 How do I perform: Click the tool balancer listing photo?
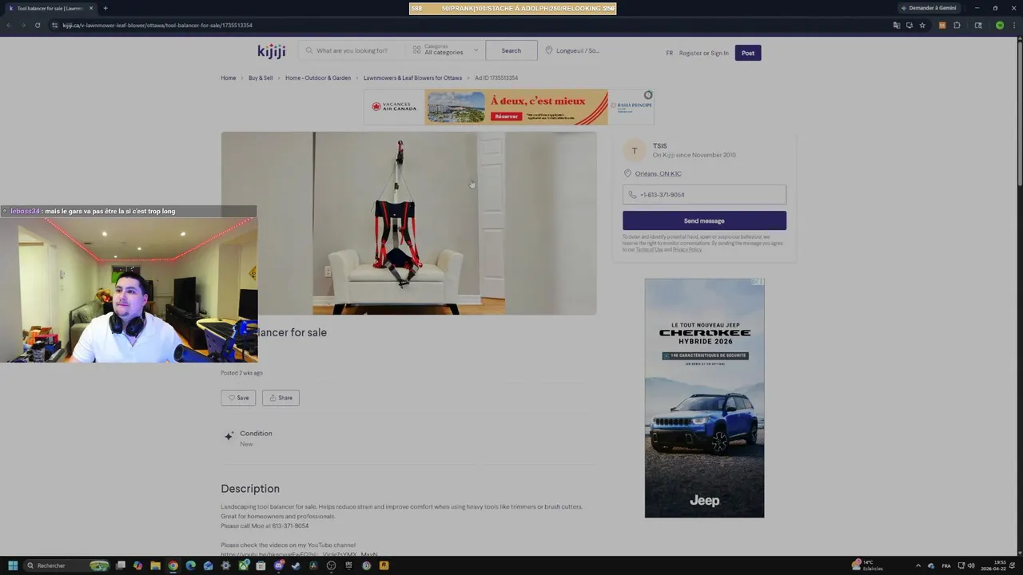(x=408, y=223)
